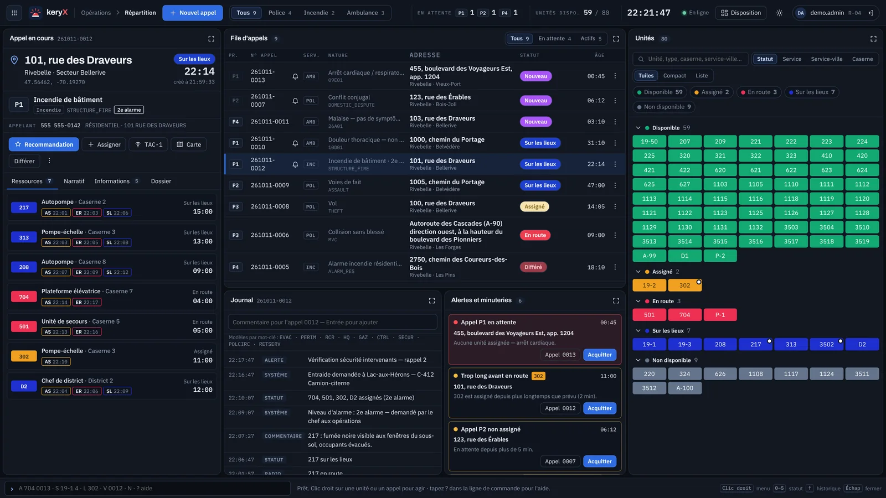Viewport: 886px width, 498px height.
Task: Expand the Unités panel fullscreen
Action: coord(873,39)
